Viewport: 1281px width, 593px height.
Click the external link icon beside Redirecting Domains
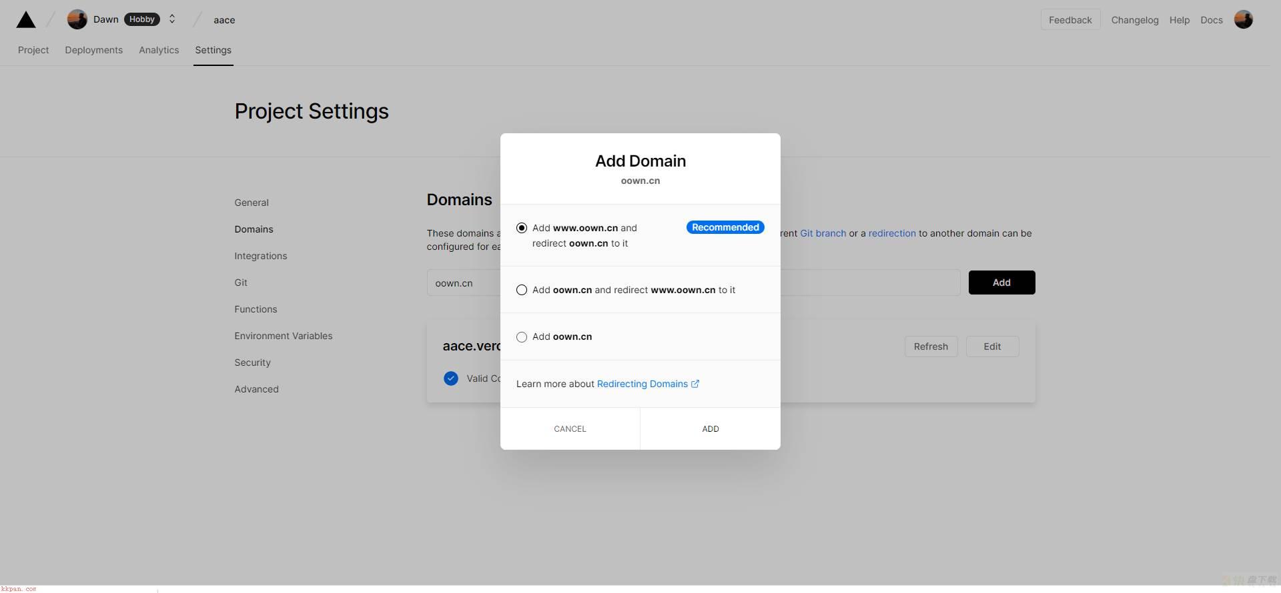pos(695,384)
